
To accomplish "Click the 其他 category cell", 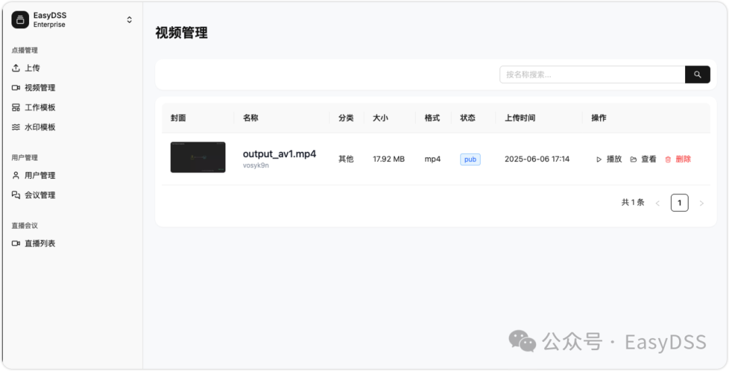I will pyautogui.click(x=346, y=159).
